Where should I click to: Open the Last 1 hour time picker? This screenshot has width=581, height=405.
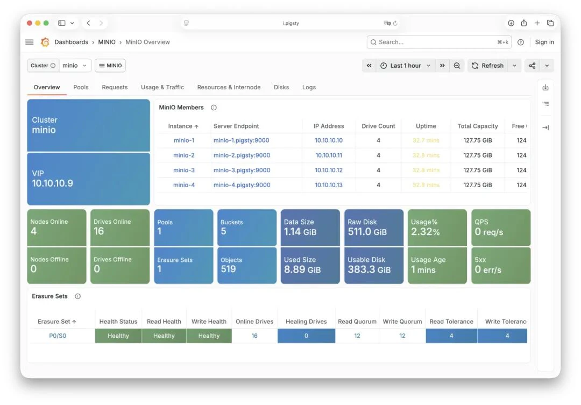point(406,66)
